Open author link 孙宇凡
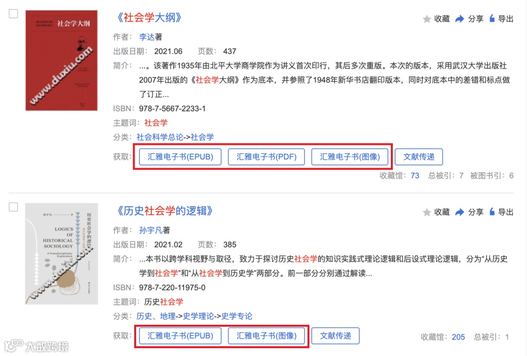The height and width of the screenshot is (356, 527). 151,230
